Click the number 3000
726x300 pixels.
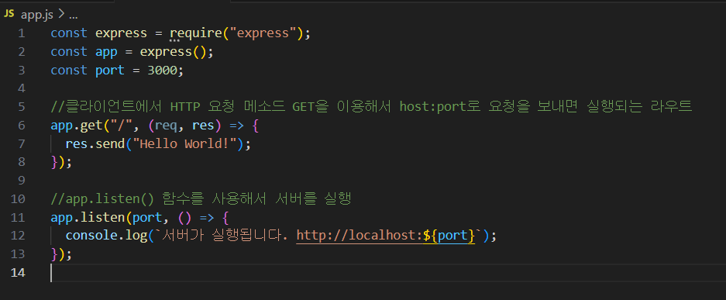click(162, 71)
